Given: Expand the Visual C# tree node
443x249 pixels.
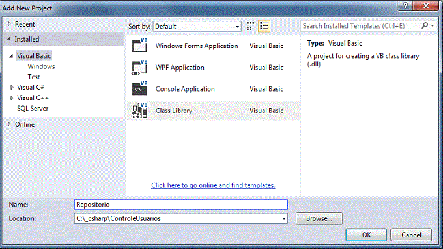Looking at the screenshot, I should coord(12,87).
